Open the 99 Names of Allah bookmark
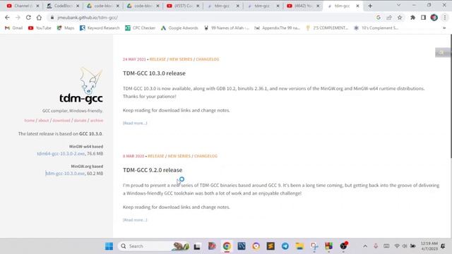Screen dimensions: 452x254 pos(227,28)
